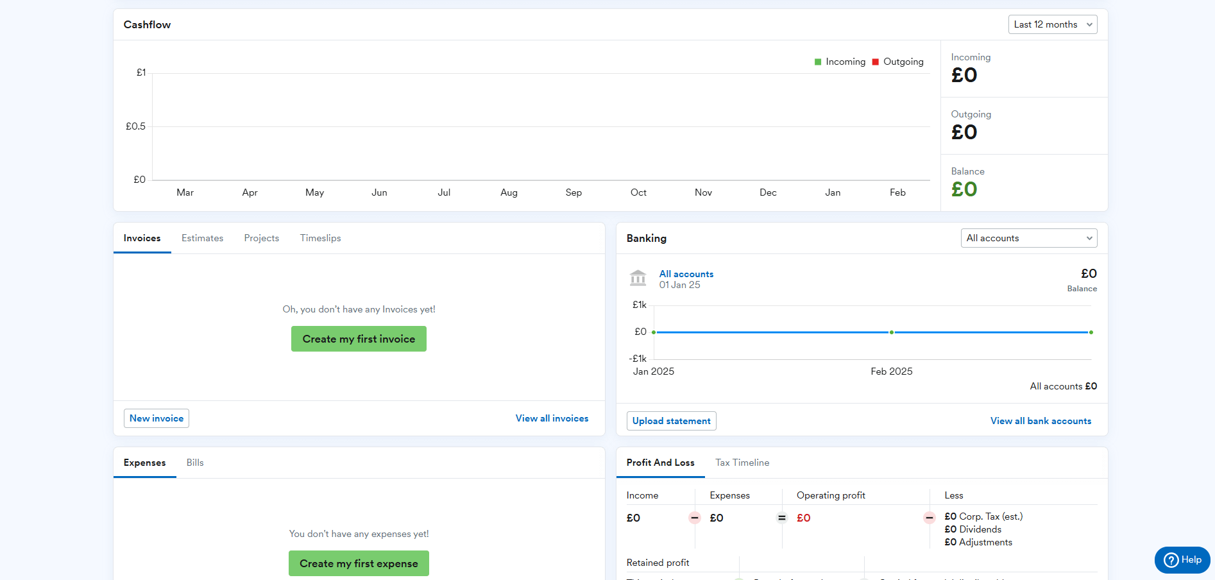Expand the All accounts banking dropdown
The width and height of the screenshot is (1215, 580).
pyautogui.click(x=1028, y=238)
